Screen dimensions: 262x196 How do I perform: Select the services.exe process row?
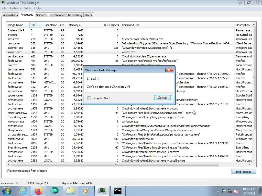coord(129,56)
